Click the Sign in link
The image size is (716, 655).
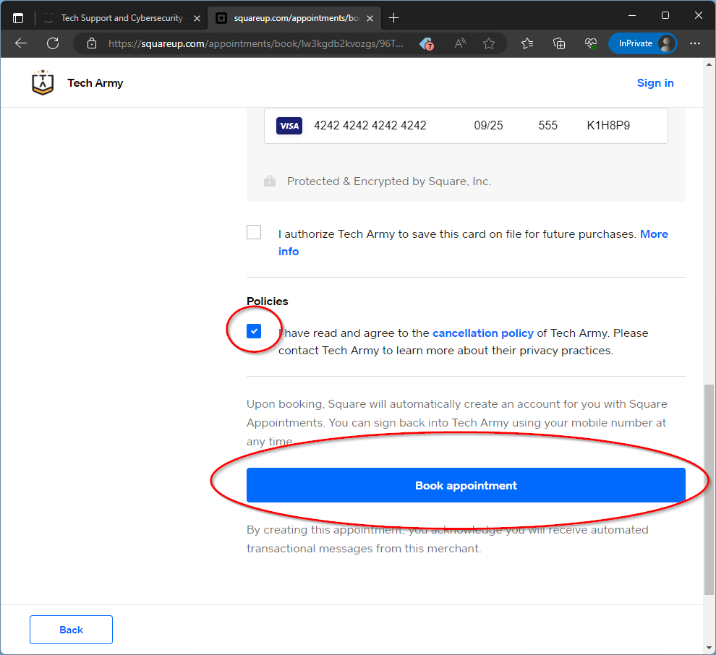(x=655, y=83)
